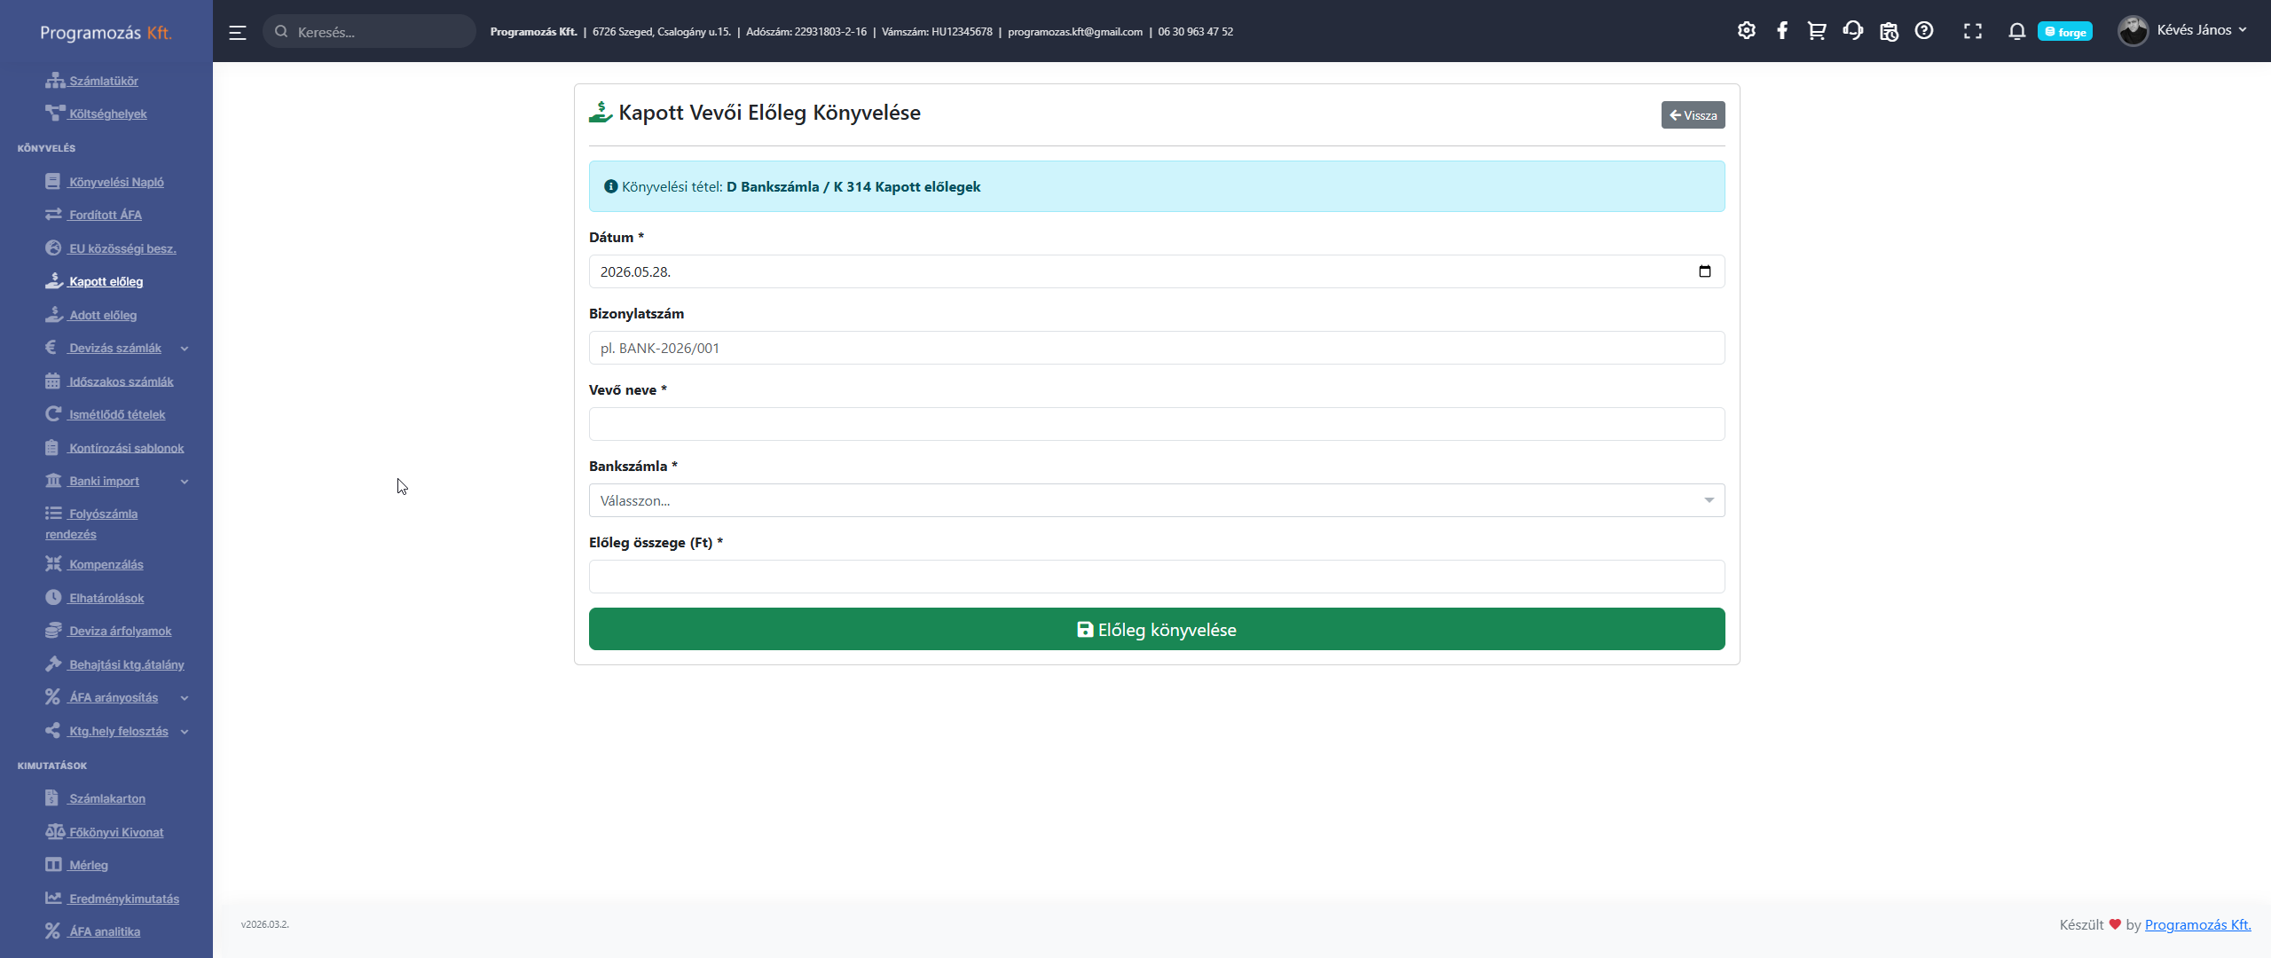This screenshot has height=958, width=2271.
Task: Open Számlakarton report in the sidebar
Action: click(x=96, y=798)
